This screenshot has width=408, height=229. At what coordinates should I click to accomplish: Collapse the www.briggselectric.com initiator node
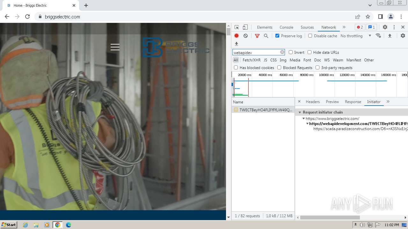pyautogui.click(x=304, y=118)
